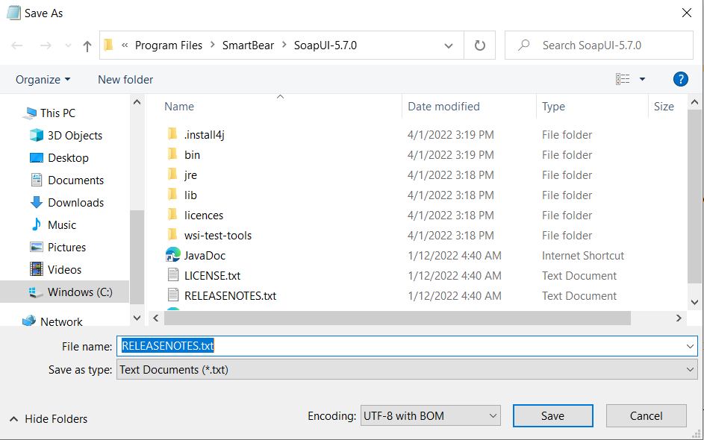Open the address bar history dropdown arrow
This screenshot has height=440, width=704.
(449, 45)
